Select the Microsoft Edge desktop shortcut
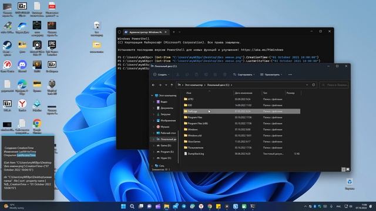This screenshot has width=376, height=211. pyautogui.click(x=22, y=86)
